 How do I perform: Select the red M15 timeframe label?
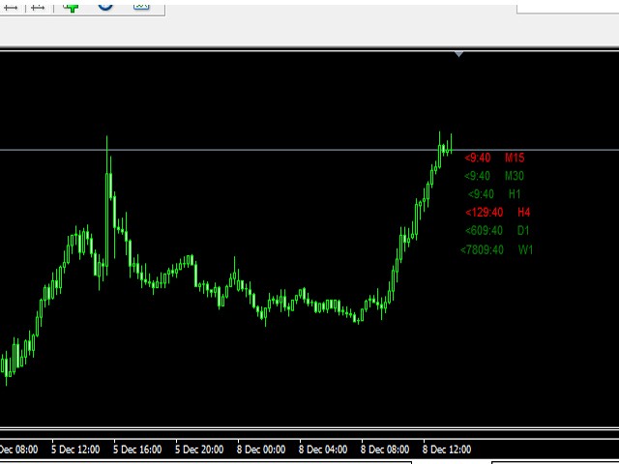(514, 158)
